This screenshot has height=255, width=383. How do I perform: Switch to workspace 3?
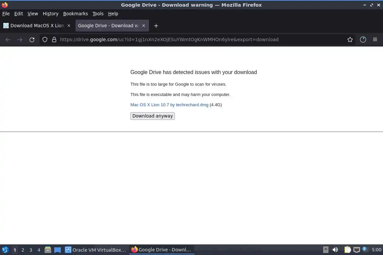click(31, 250)
